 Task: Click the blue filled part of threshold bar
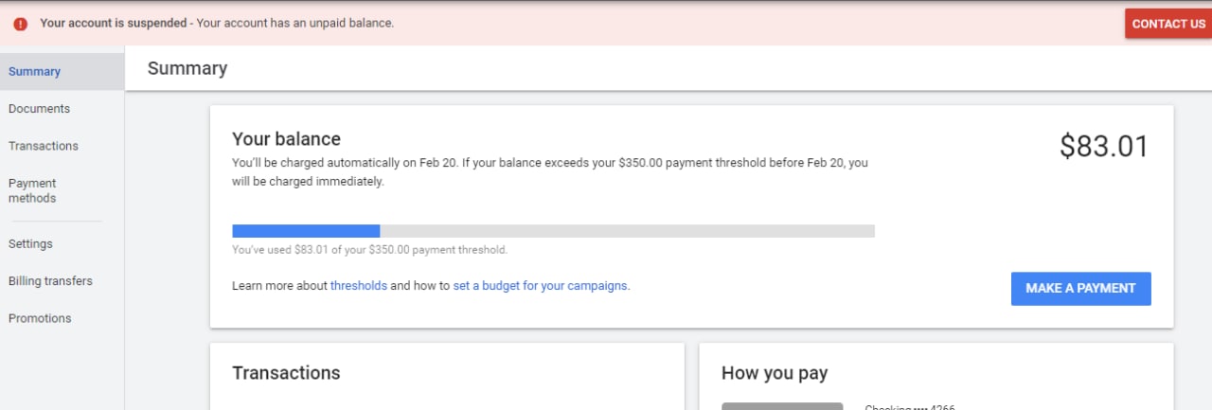[x=306, y=230]
